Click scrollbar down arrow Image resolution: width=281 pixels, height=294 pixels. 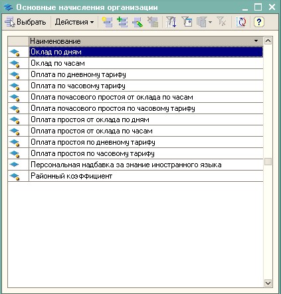coord(268,283)
